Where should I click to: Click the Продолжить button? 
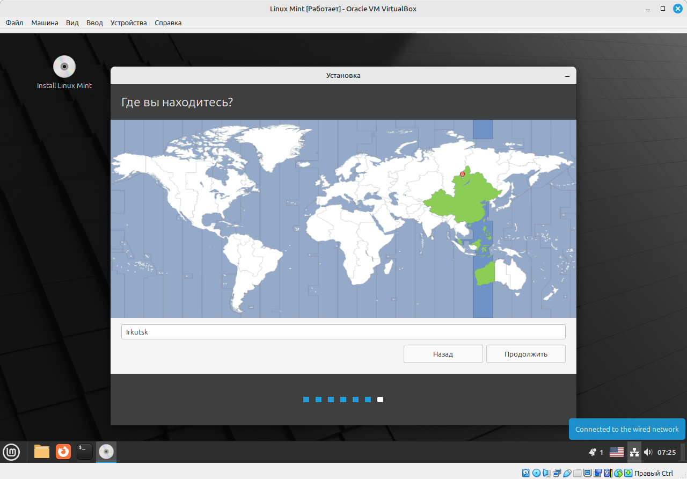point(526,354)
